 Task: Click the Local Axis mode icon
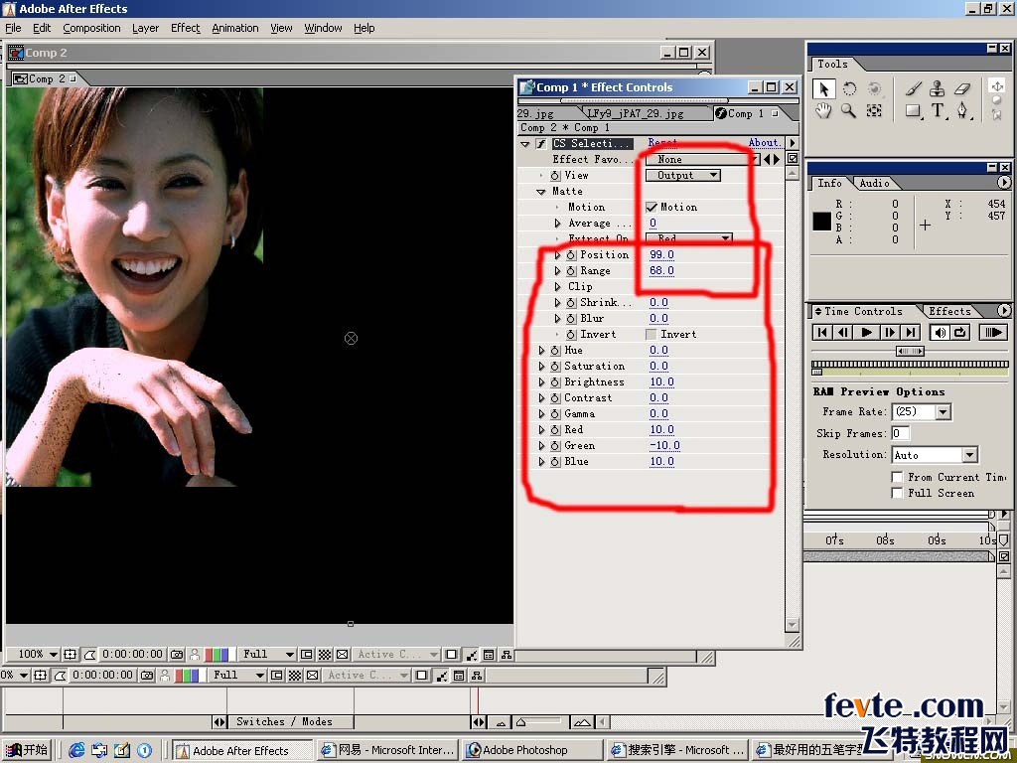pos(997,85)
